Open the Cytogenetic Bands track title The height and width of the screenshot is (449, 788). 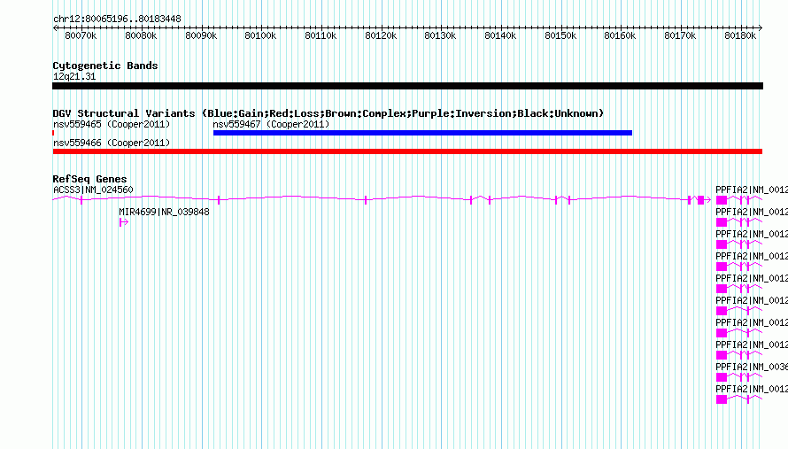pos(105,66)
